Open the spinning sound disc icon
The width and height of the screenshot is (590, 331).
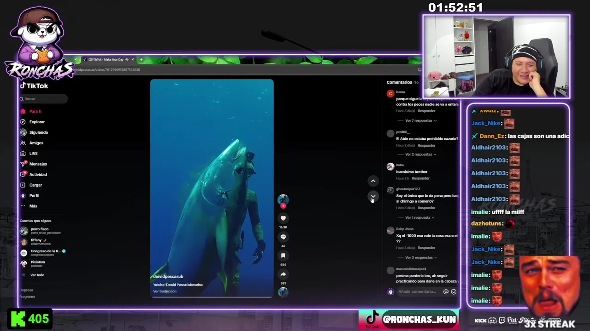point(283,292)
